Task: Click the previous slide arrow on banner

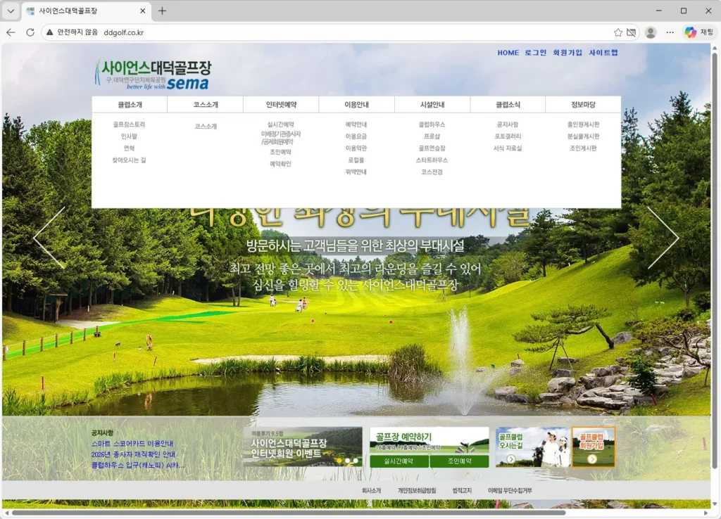Action: pos(49,238)
